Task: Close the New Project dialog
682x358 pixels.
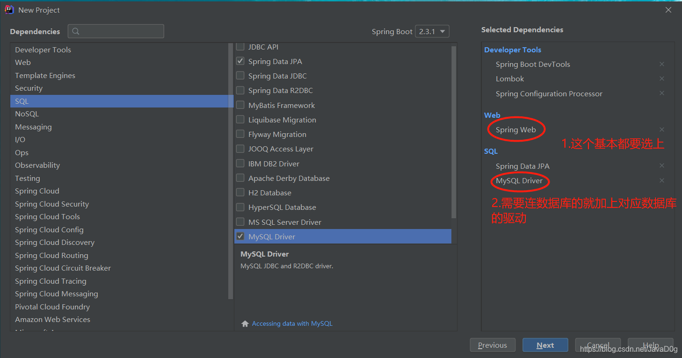Action: [x=668, y=10]
